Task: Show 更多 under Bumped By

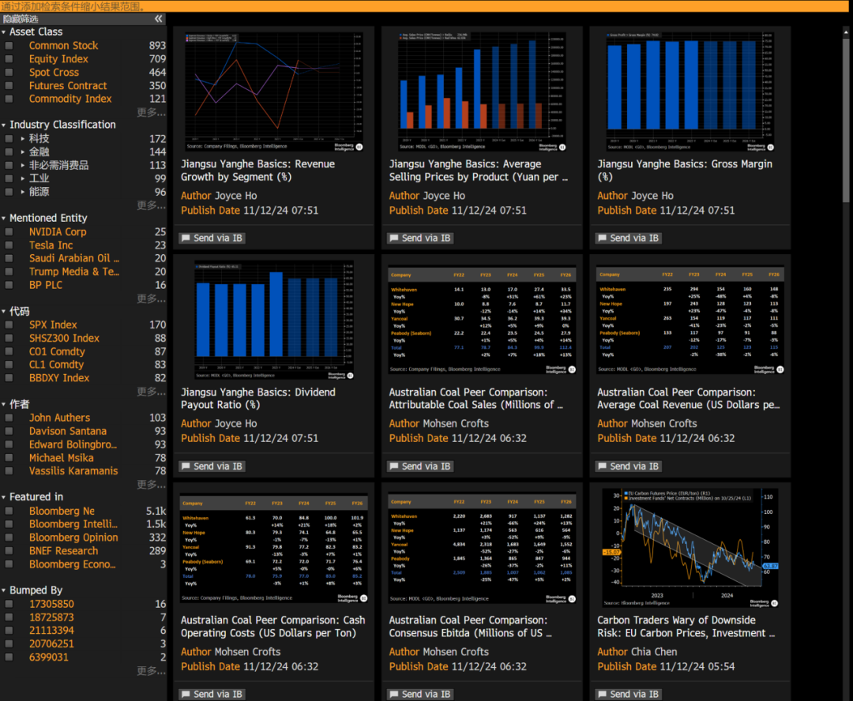Action: (151, 671)
